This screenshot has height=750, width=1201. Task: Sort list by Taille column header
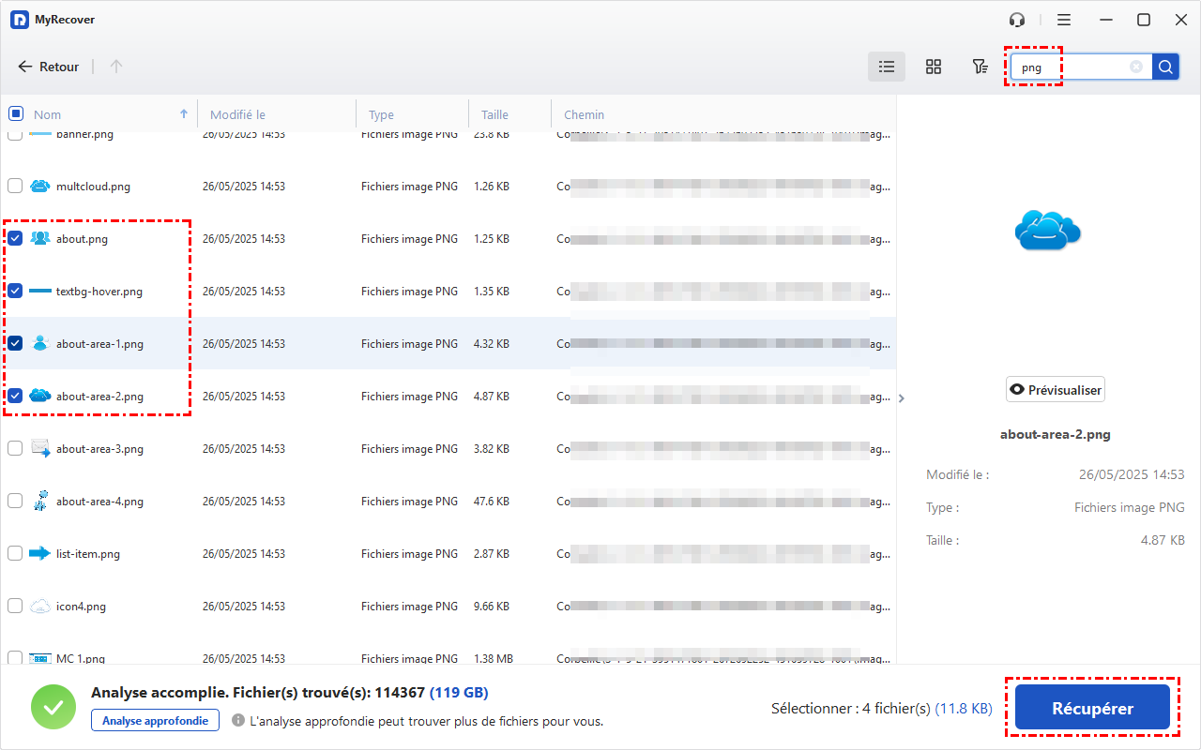pos(494,115)
